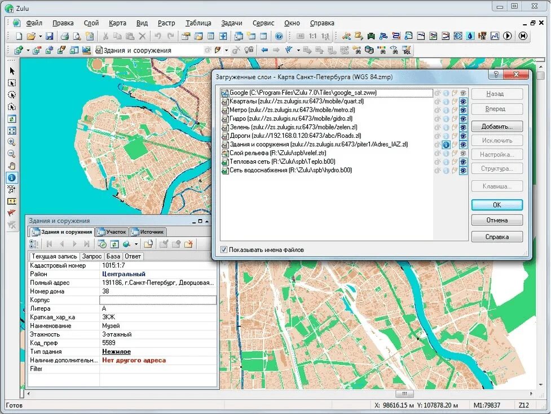Image resolution: width=551 pixels, height=414 pixels.
Task: Click the Нежилое value in Тип здания row
Action: 116,352
